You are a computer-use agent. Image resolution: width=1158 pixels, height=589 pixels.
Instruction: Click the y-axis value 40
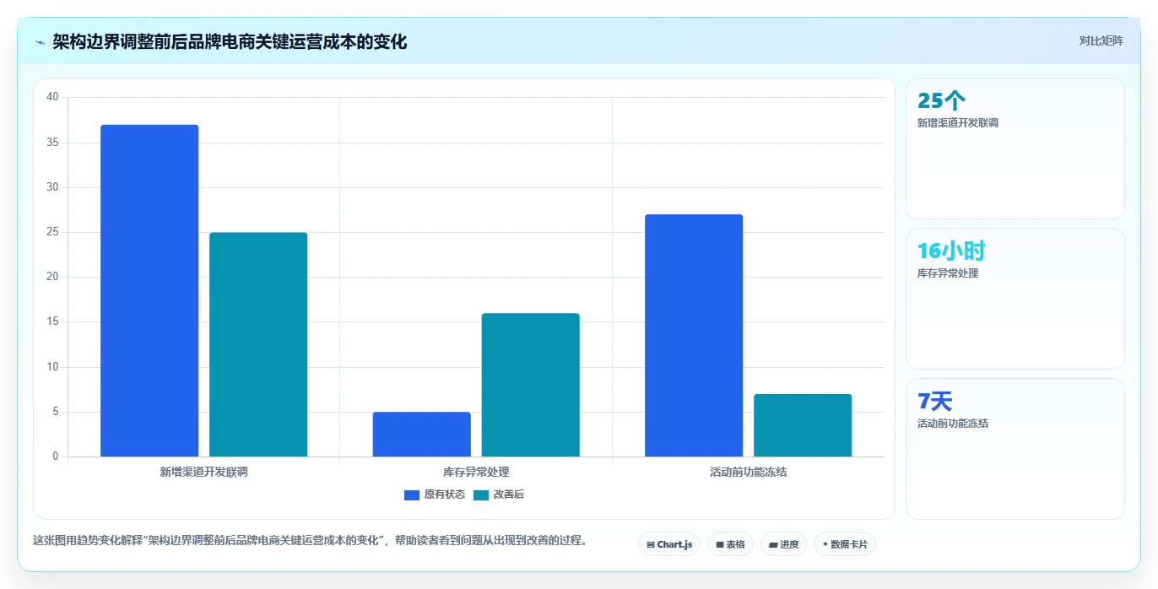(x=52, y=97)
